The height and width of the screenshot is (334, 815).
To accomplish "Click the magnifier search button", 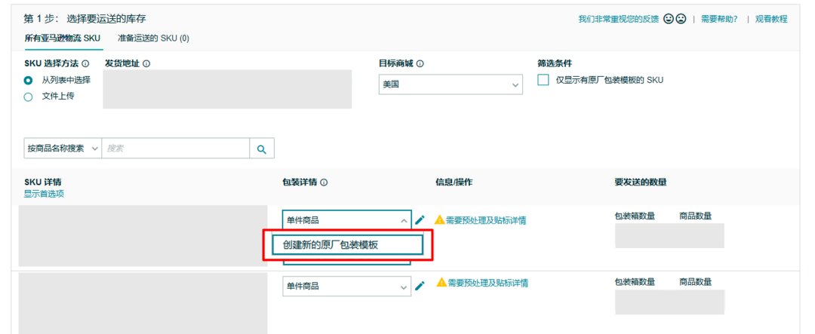I will pyautogui.click(x=262, y=149).
